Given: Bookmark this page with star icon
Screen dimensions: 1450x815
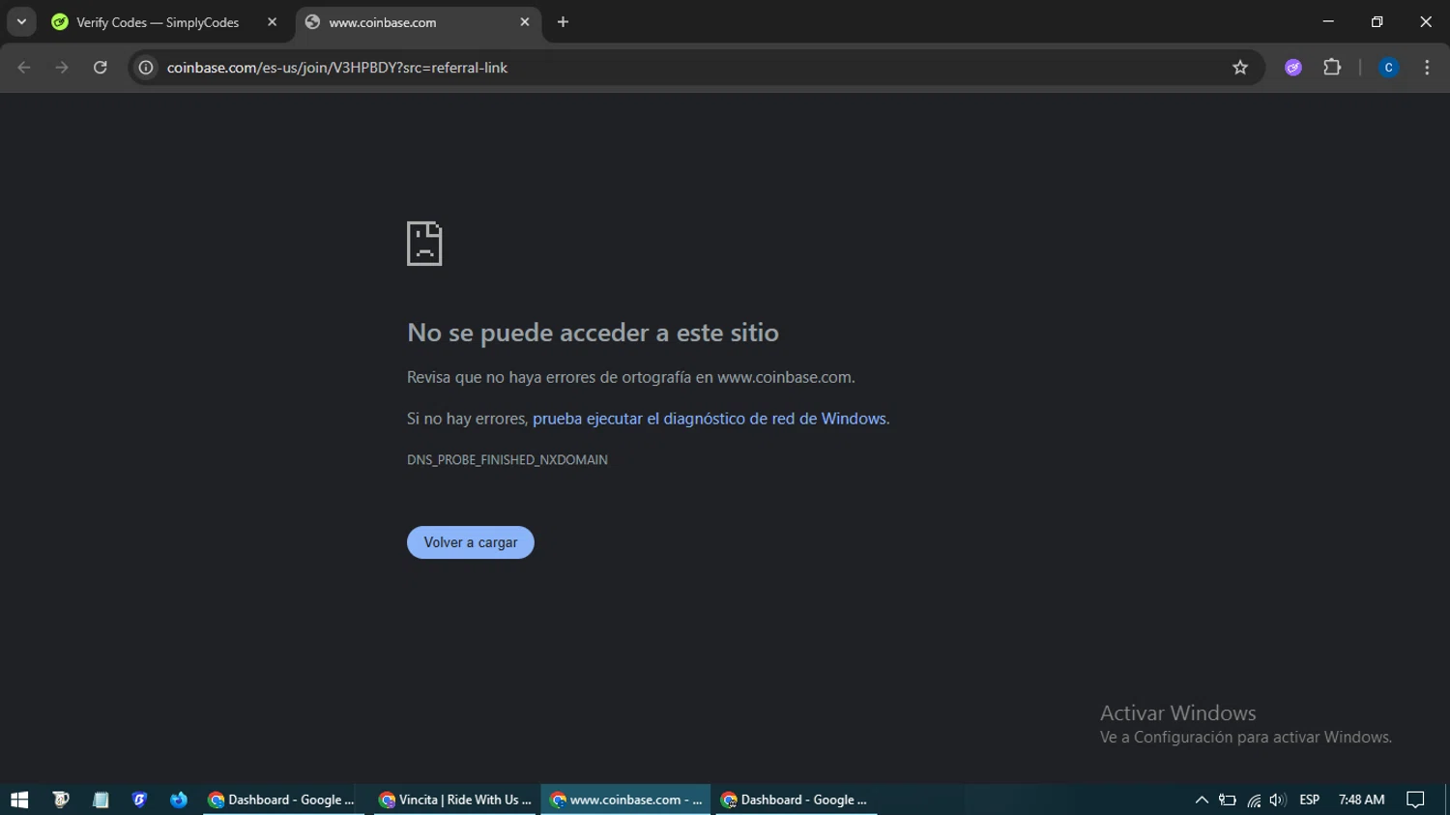Looking at the screenshot, I should point(1240,68).
